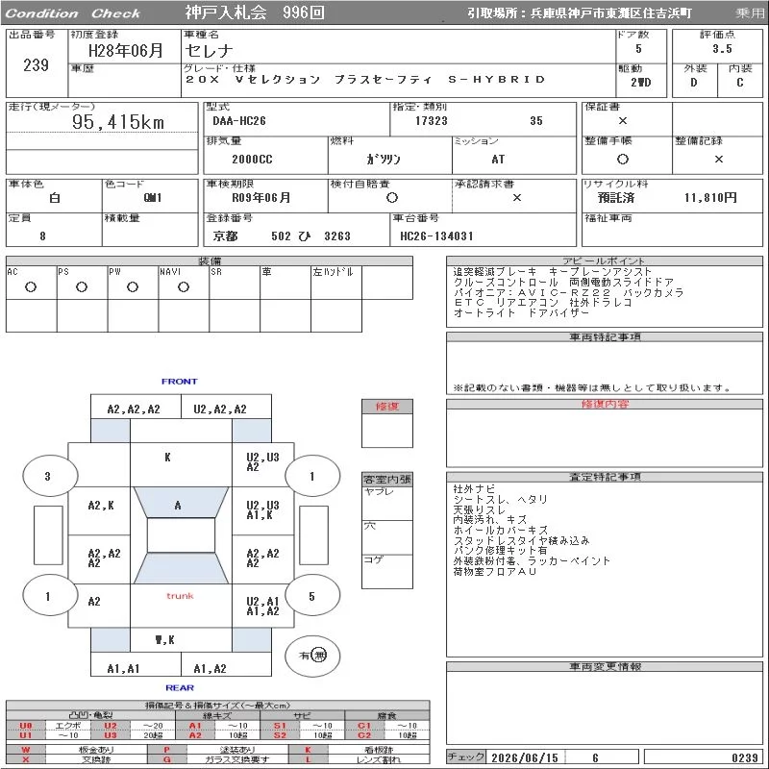
Task: Click the transmission value AT
Action: pos(498,160)
